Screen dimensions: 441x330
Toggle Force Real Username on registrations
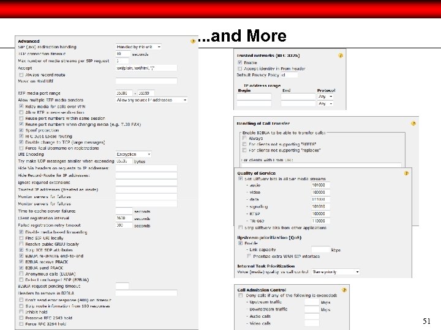point(21,148)
